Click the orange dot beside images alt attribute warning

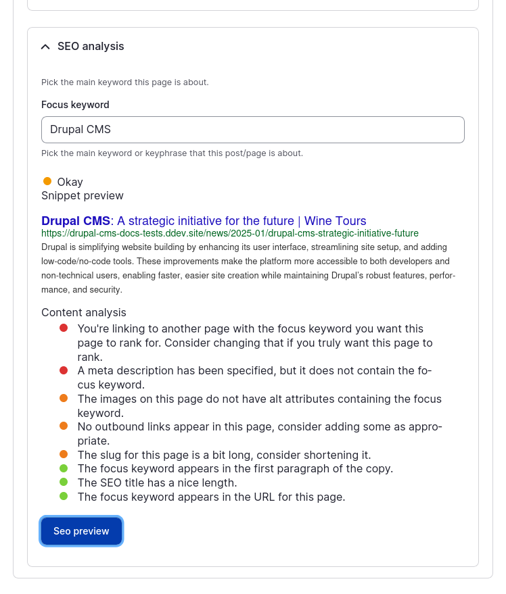pos(64,398)
